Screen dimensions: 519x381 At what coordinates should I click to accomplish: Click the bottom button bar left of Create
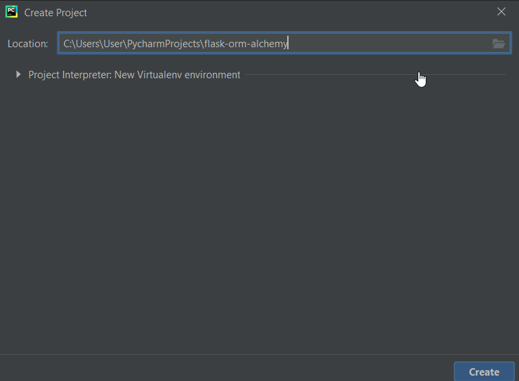pyautogui.click(x=227, y=368)
